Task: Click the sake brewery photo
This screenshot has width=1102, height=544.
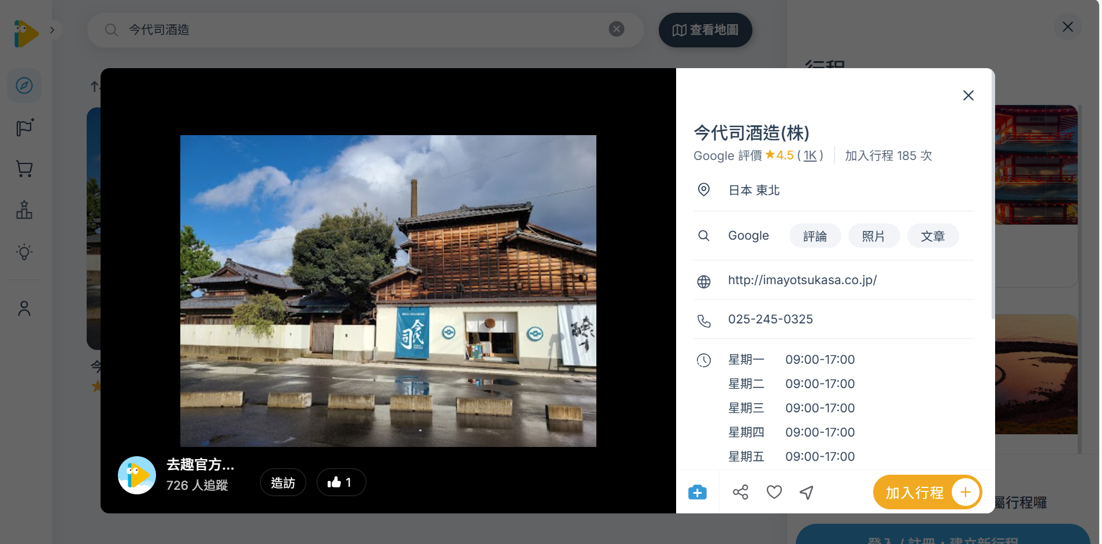Action: (388, 291)
